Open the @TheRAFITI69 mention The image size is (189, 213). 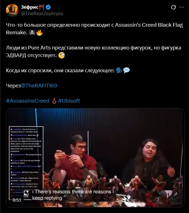39,86
